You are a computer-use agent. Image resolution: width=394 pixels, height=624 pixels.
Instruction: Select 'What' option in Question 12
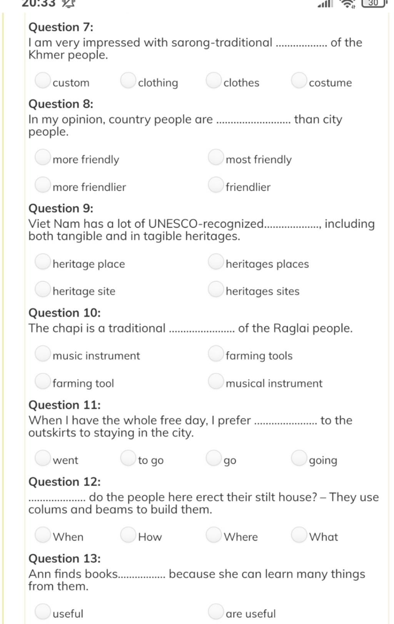pos(299,535)
